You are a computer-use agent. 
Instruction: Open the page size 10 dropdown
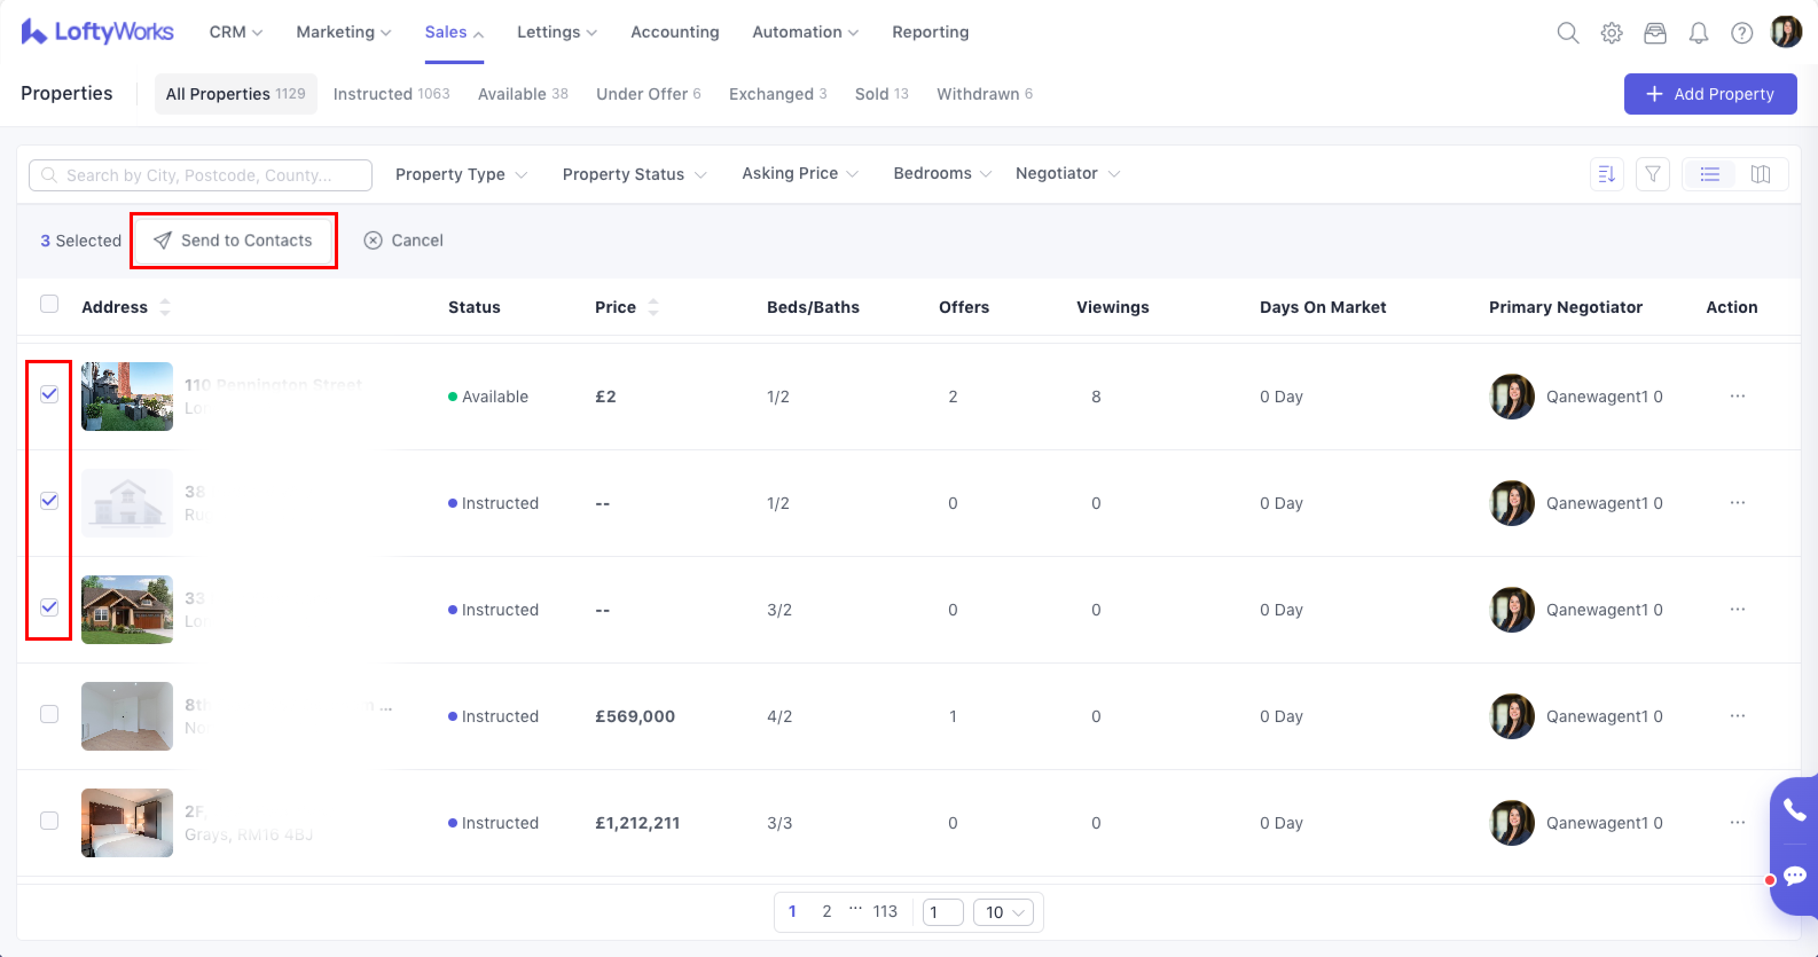click(x=1003, y=912)
